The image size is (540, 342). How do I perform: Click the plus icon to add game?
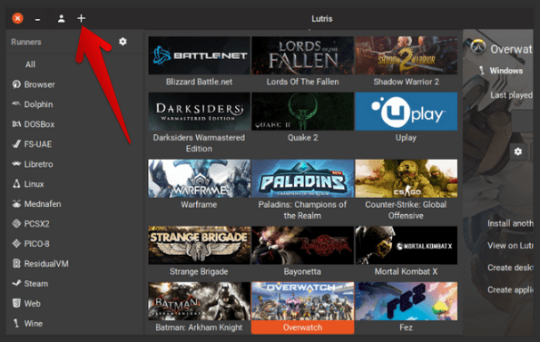point(81,18)
